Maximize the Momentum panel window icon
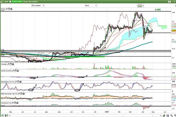 [x=15, y=103]
